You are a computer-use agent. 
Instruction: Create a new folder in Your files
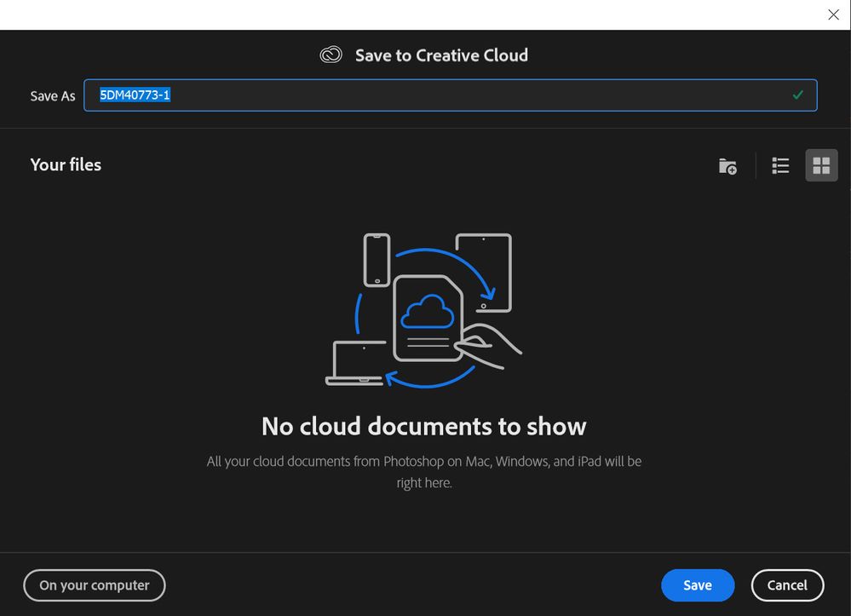[x=727, y=166]
